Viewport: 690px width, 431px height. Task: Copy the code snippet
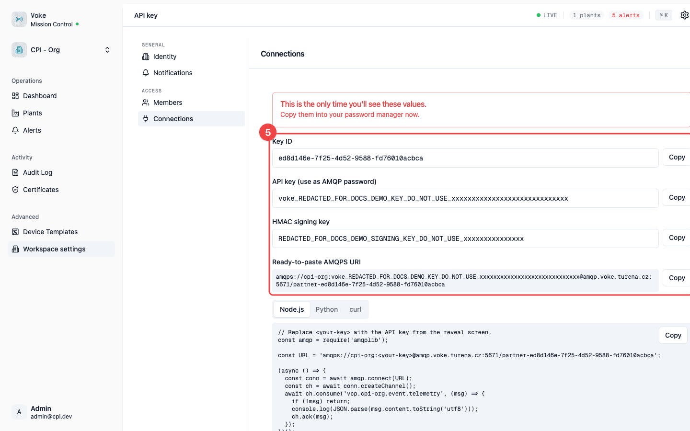coord(673,335)
